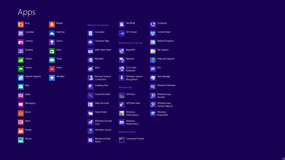285x160 pixels.
Task: Open the XPS Viewer icon
Action: pos(122,33)
